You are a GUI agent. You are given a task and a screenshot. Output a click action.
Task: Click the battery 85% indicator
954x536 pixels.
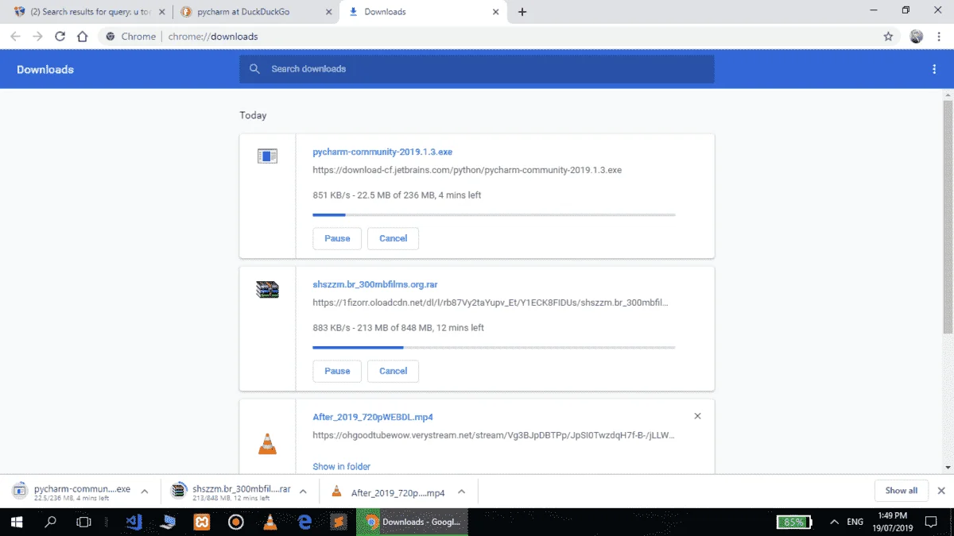794,522
